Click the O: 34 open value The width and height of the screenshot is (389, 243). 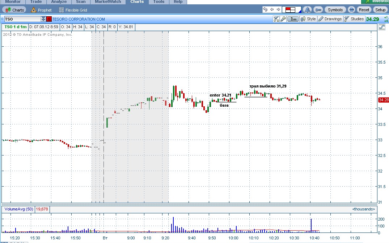click(66, 27)
